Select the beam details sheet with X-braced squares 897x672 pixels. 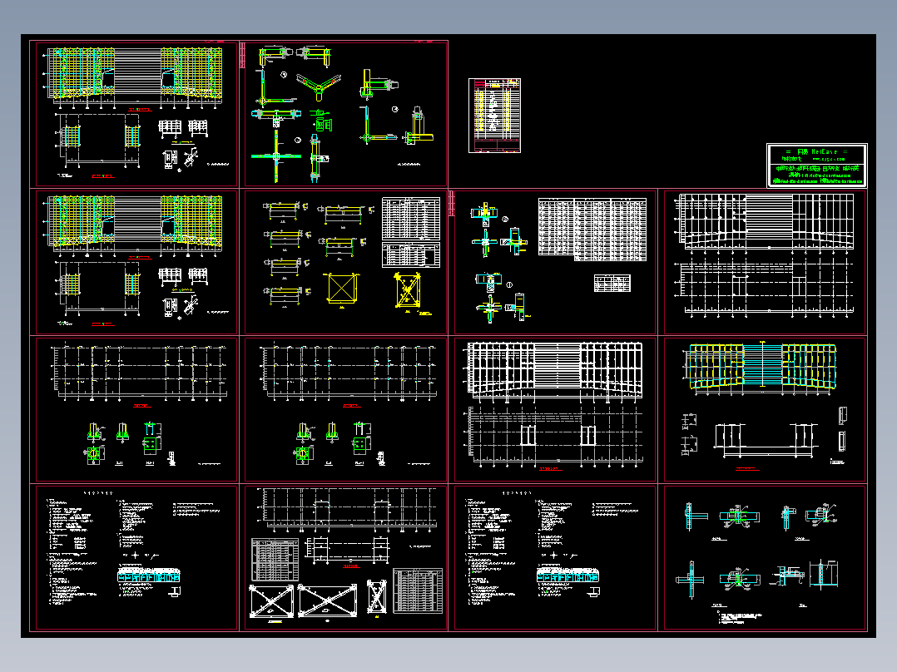tap(345, 262)
